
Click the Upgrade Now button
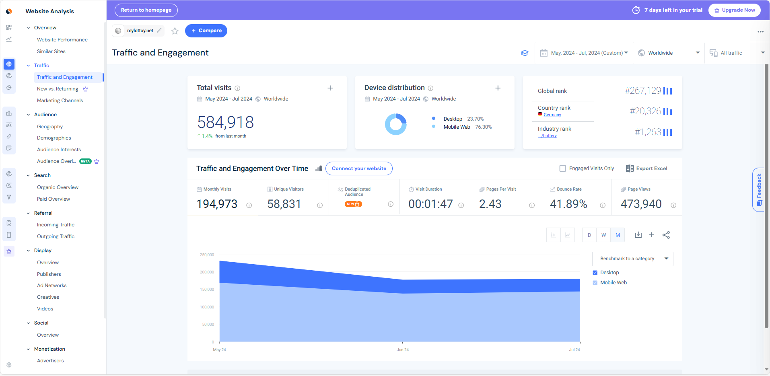coord(734,10)
